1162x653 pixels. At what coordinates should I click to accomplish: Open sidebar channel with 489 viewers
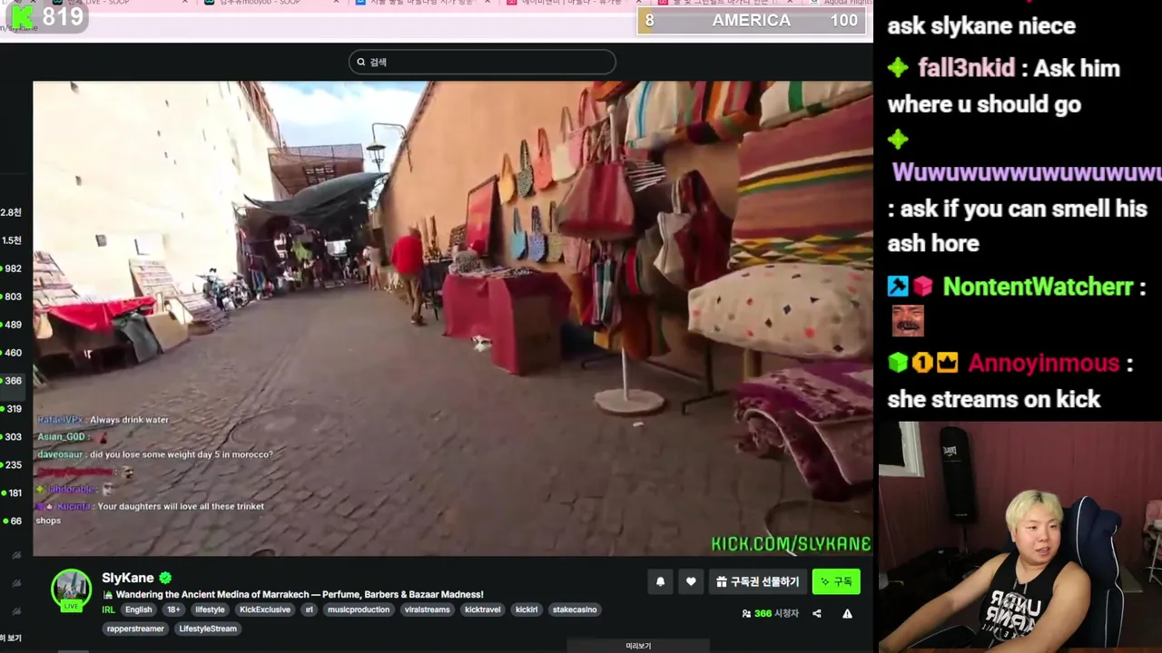[13, 325]
